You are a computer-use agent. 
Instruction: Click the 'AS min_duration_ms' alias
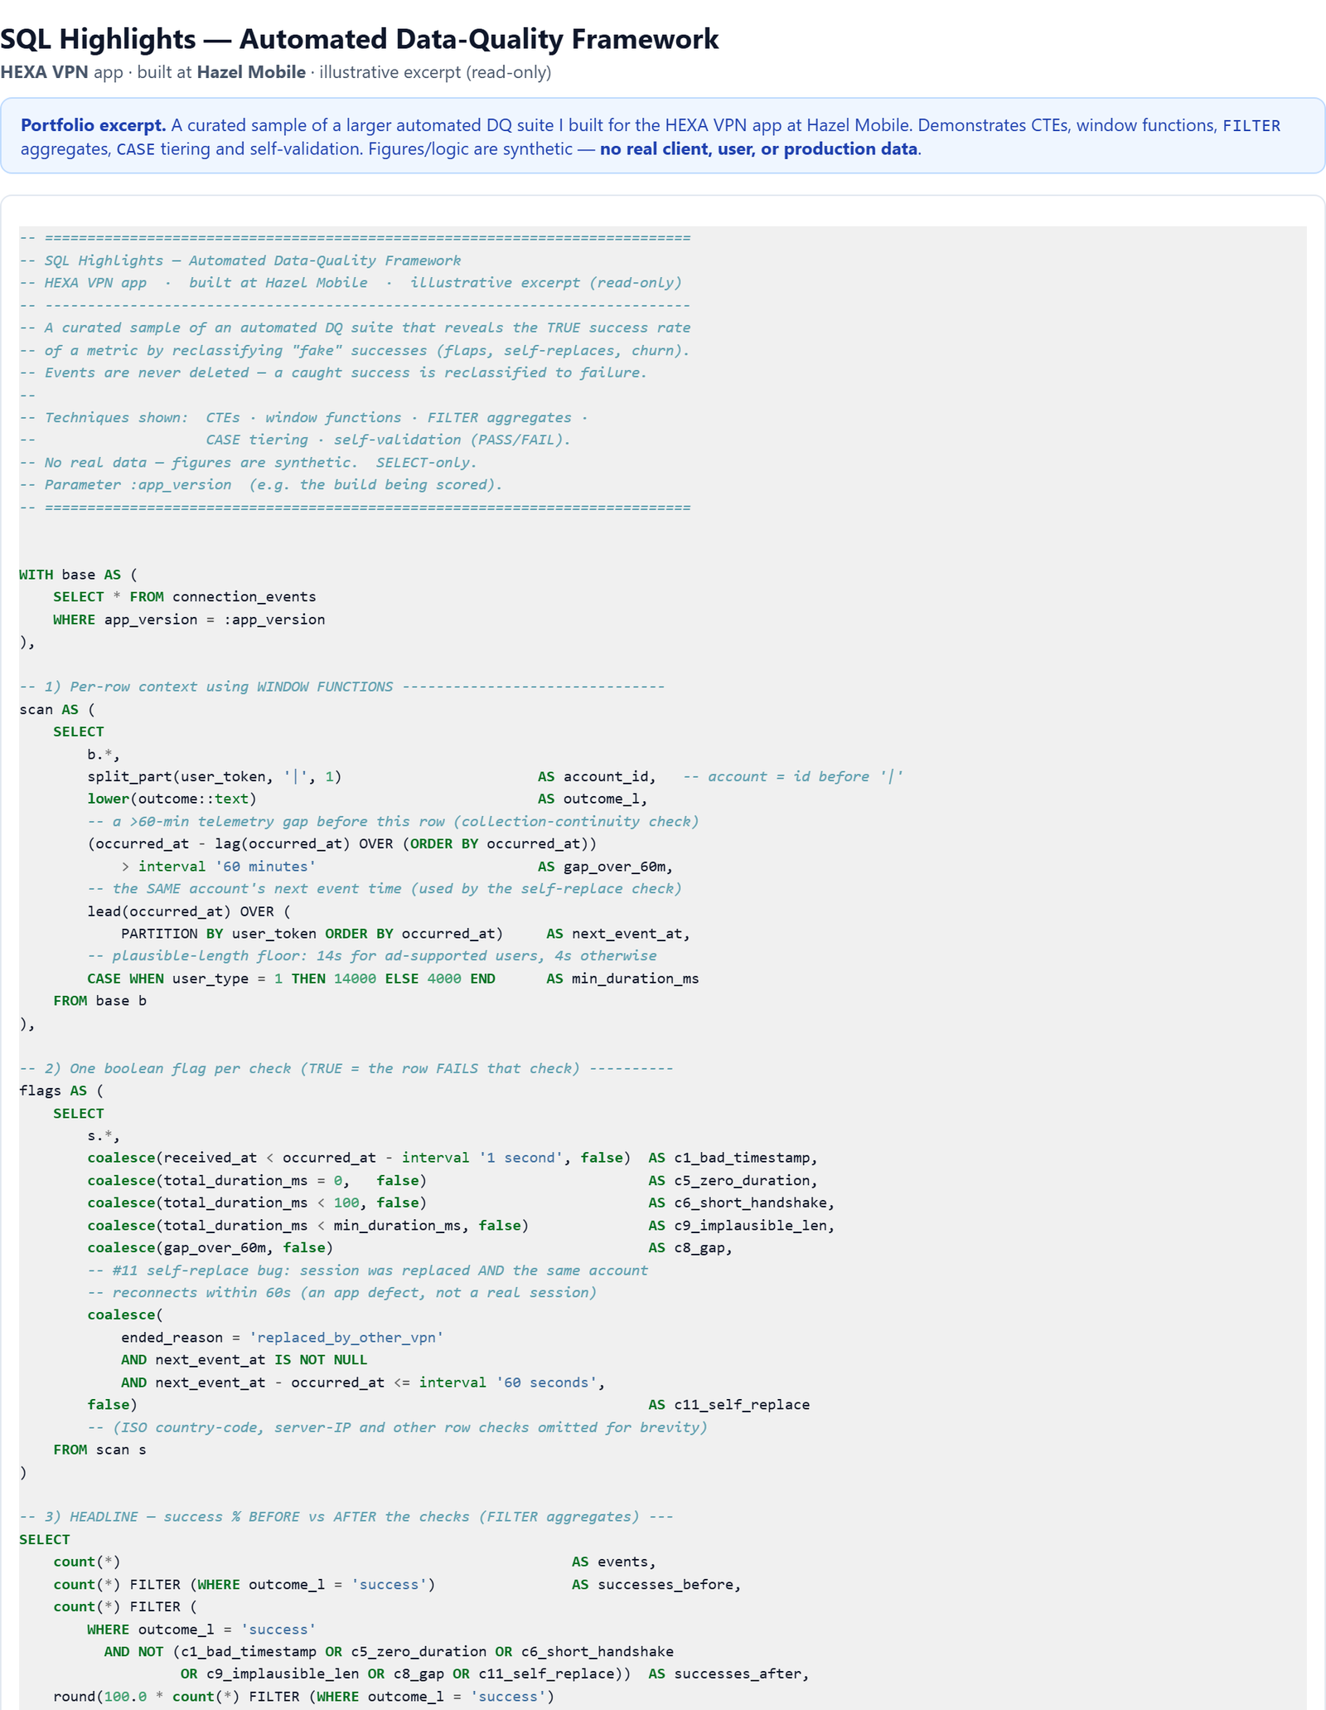pos(622,979)
